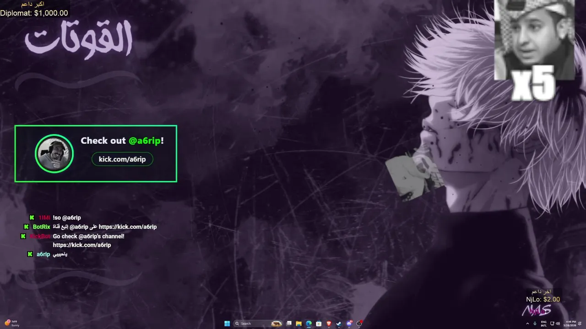Launch Microsoft Edge from the taskbar
Screen dimensions: 586x329
[x=309, y=324]
